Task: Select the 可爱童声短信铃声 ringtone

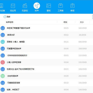Action: pyautogui.click(x=47, y=49)
